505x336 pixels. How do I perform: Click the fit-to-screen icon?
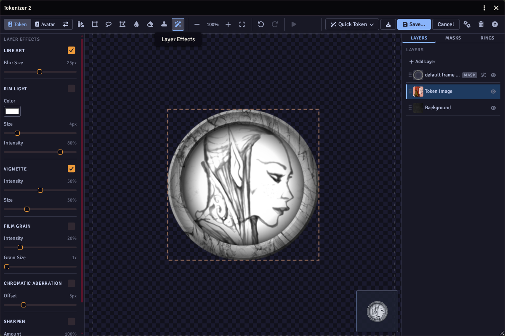pyautogui.click(x=242, y=24)
